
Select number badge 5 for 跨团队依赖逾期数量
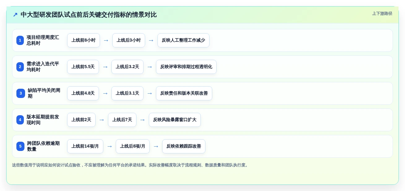click(x=20, y=146)
